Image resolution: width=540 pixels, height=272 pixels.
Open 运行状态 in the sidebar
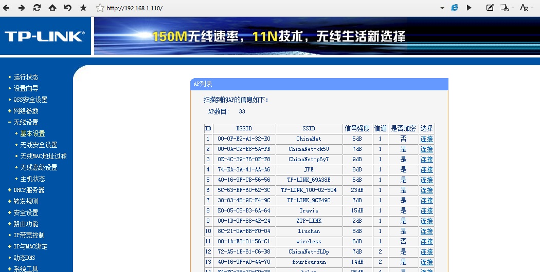(x=26, y=77)
